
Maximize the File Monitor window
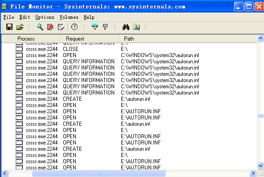(x=249, y=7)
